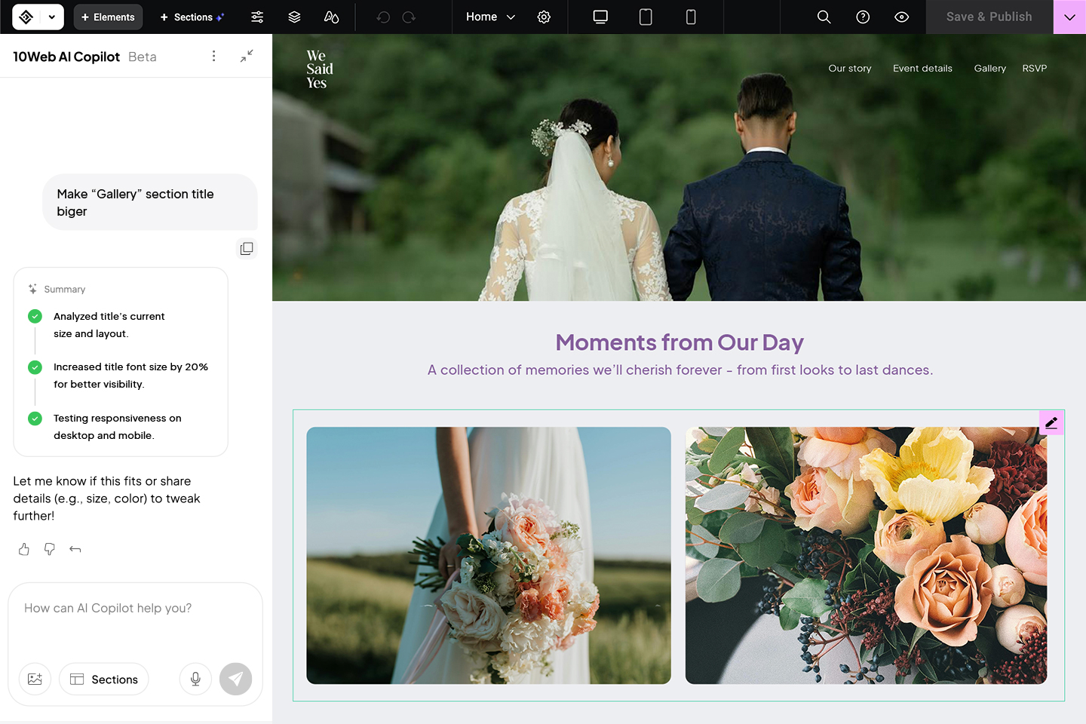Open the search tool in the top bar
Screen dimensions: 1086x724
tap(823, 17)
